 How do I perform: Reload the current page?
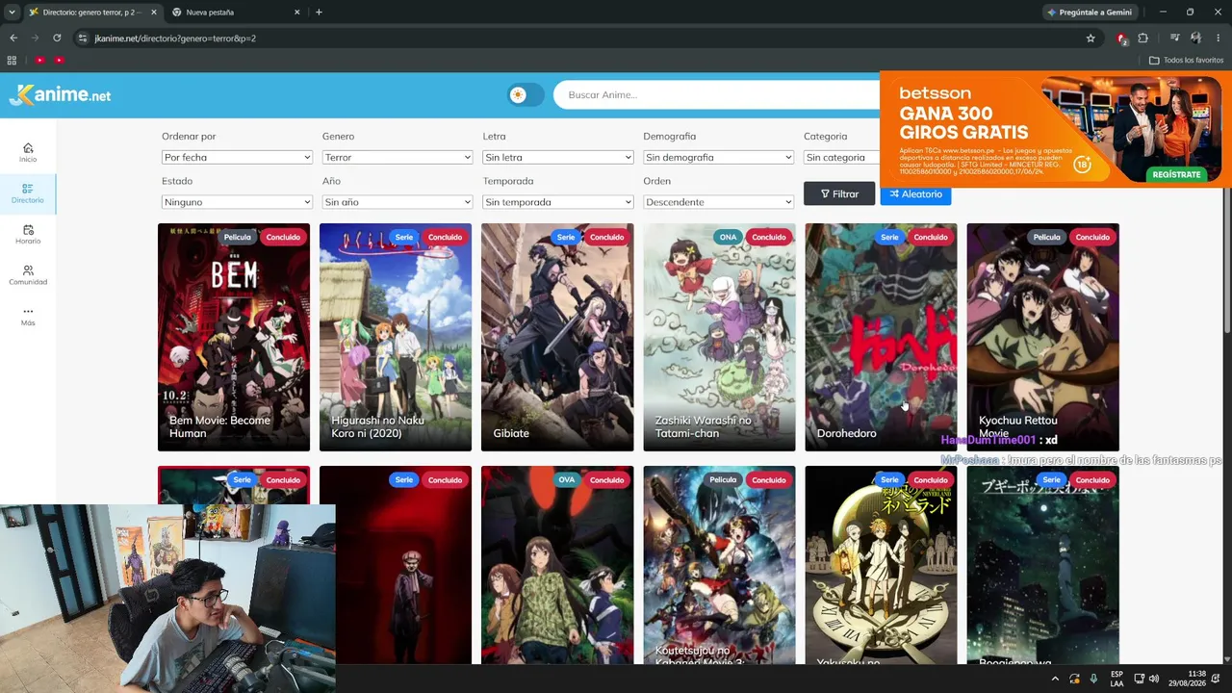tap(57, 38)
